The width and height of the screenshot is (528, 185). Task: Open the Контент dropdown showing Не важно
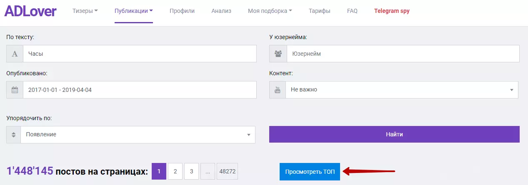coord(402,90)
